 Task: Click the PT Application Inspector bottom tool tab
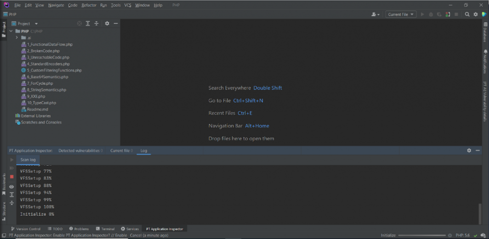pyautogui.click(x=164, y=229)
